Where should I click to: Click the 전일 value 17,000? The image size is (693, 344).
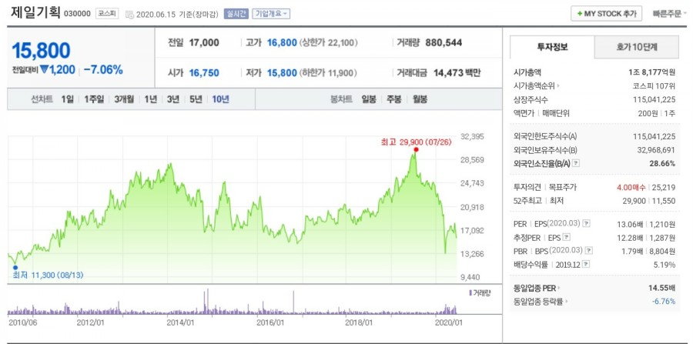[x=204, y=43]
